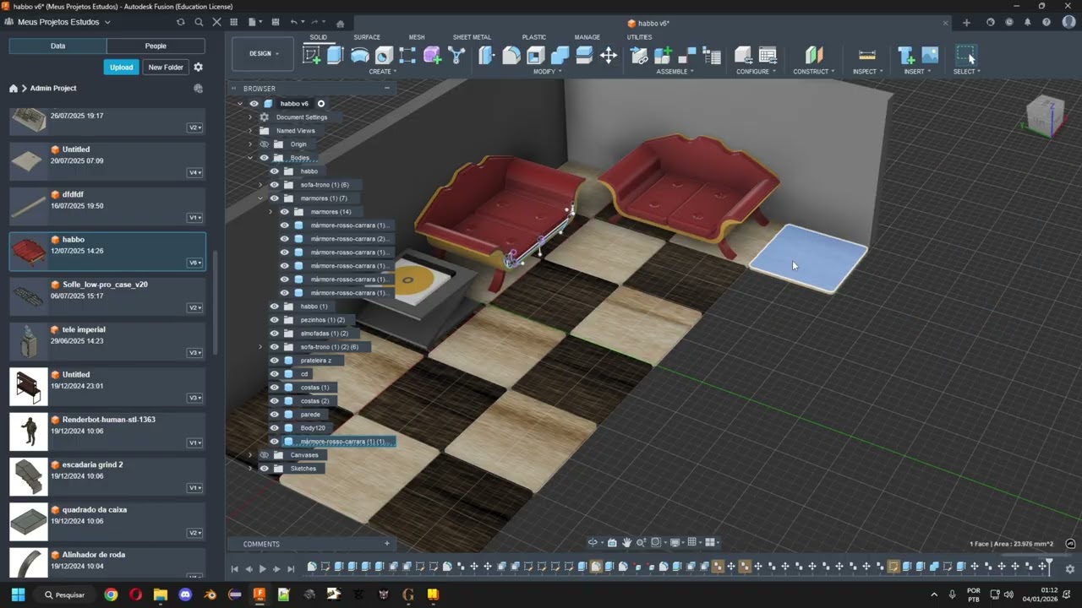Click the Upload button
The image size is (1082, 608).
click(x=122, y=67)
